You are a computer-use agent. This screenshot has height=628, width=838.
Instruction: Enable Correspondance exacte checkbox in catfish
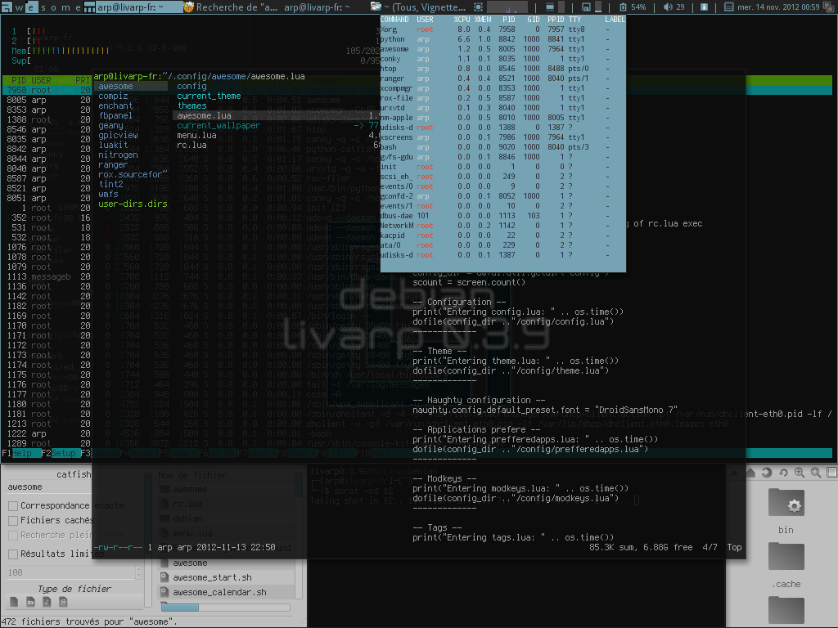tap(13, 505)
